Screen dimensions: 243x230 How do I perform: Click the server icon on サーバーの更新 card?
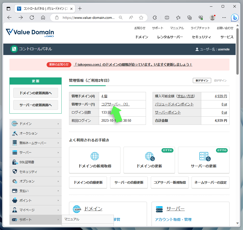(x=205, y=157)
